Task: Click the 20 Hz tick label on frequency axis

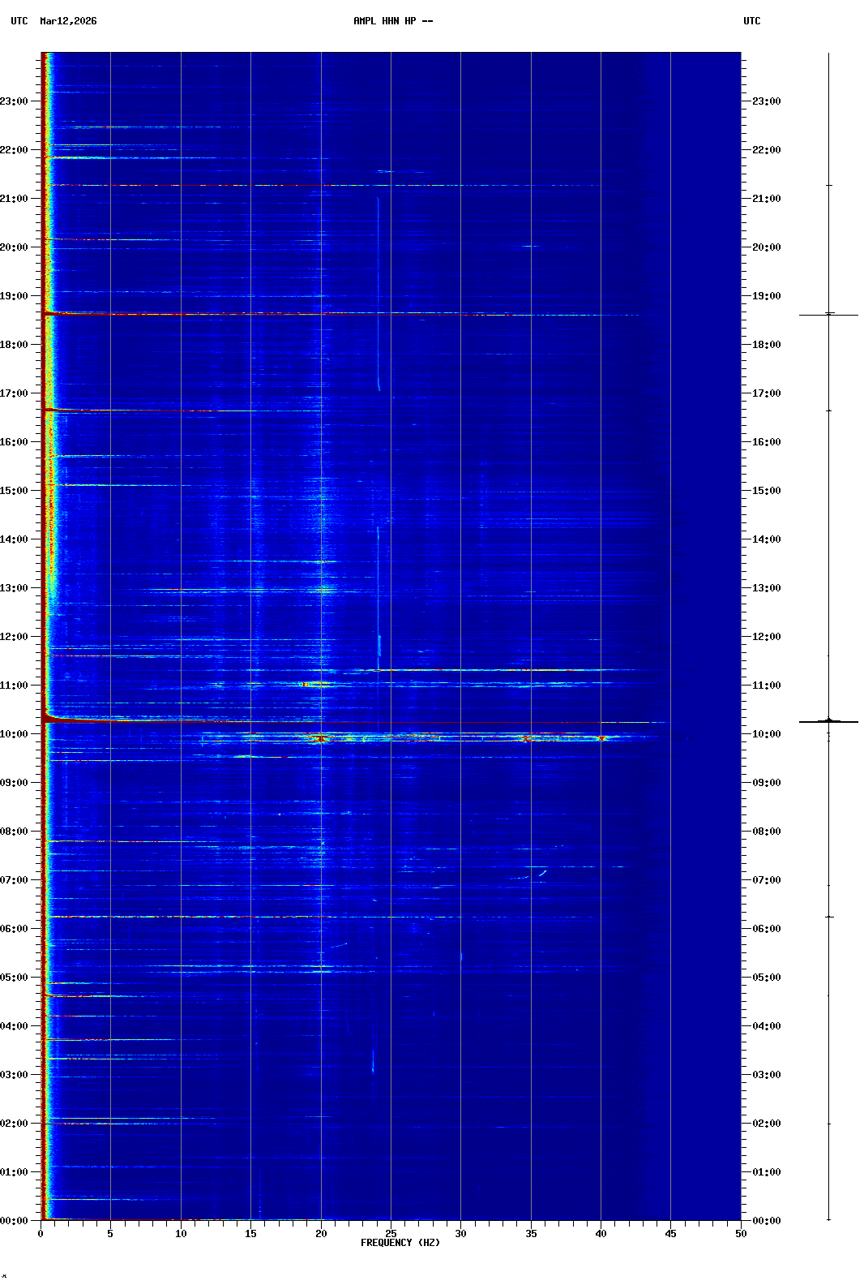Action: (x=321, y=1234)
